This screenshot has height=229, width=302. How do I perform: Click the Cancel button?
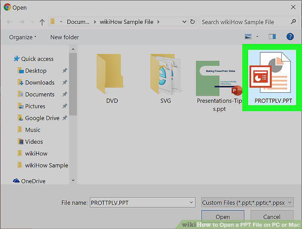pyautogui.click(x=272, y=217)
